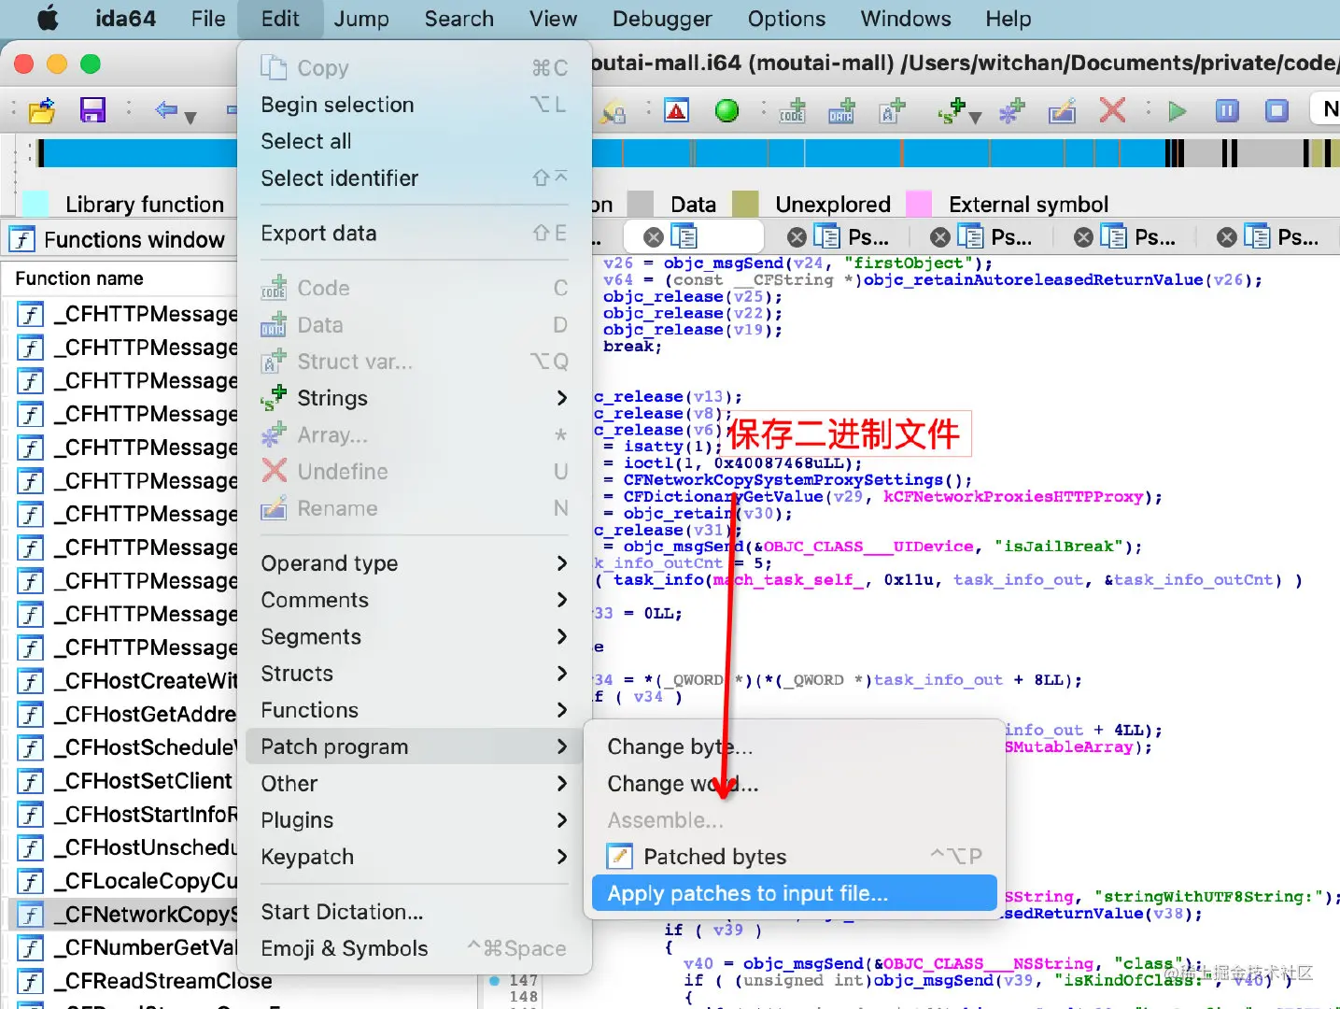Viewport: 1340px width, 1009px height.
Task: Click the Rename pencil toolbar icon
Action: click(x=1062, y=111)
